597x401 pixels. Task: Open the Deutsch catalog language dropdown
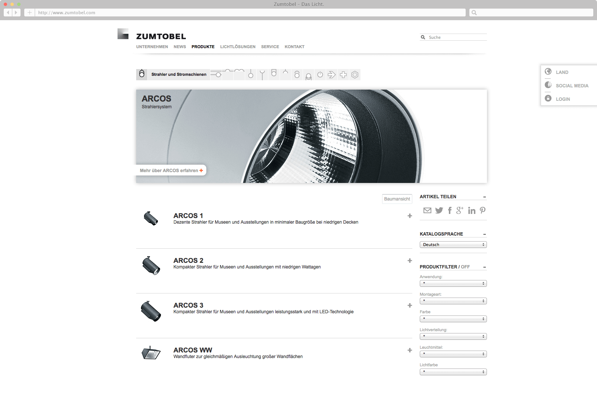pos(453,245)
